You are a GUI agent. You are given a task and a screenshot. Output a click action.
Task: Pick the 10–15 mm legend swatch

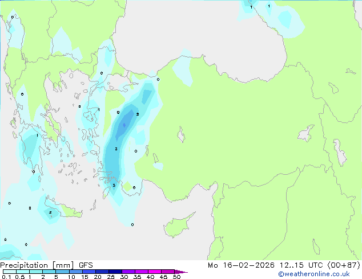(x=75, y=272)
